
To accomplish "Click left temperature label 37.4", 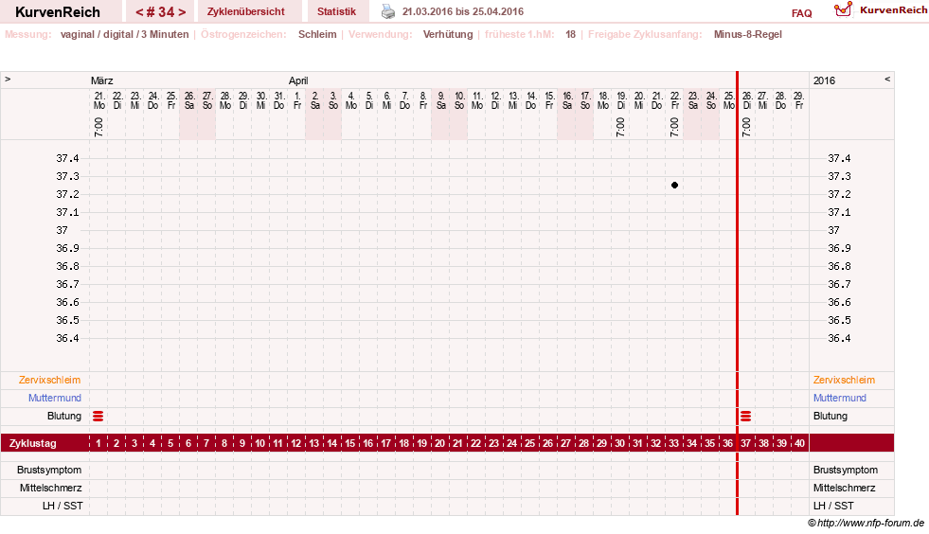I will tap(67, 158).
